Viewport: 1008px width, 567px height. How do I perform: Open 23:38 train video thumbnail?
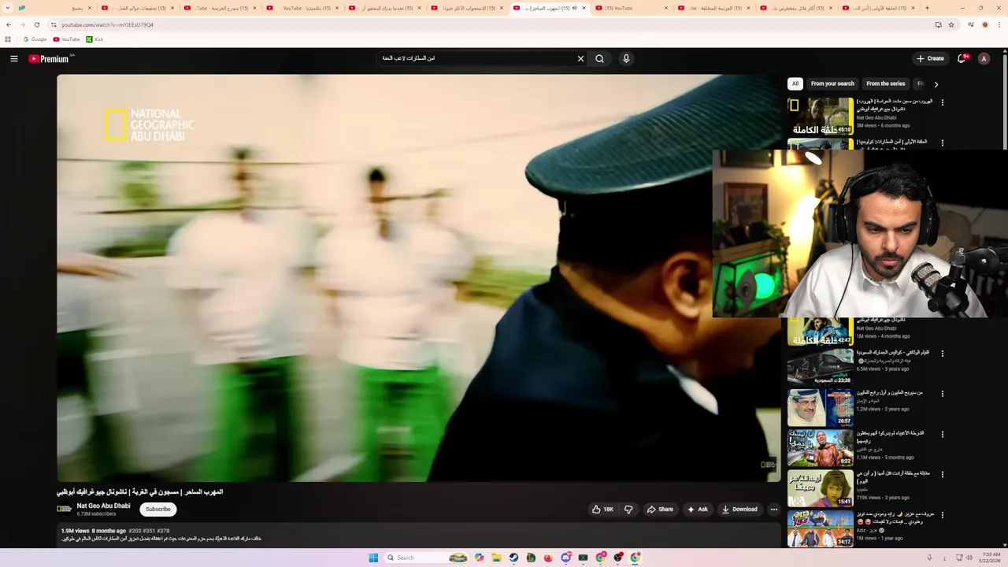tap(820, 366)
